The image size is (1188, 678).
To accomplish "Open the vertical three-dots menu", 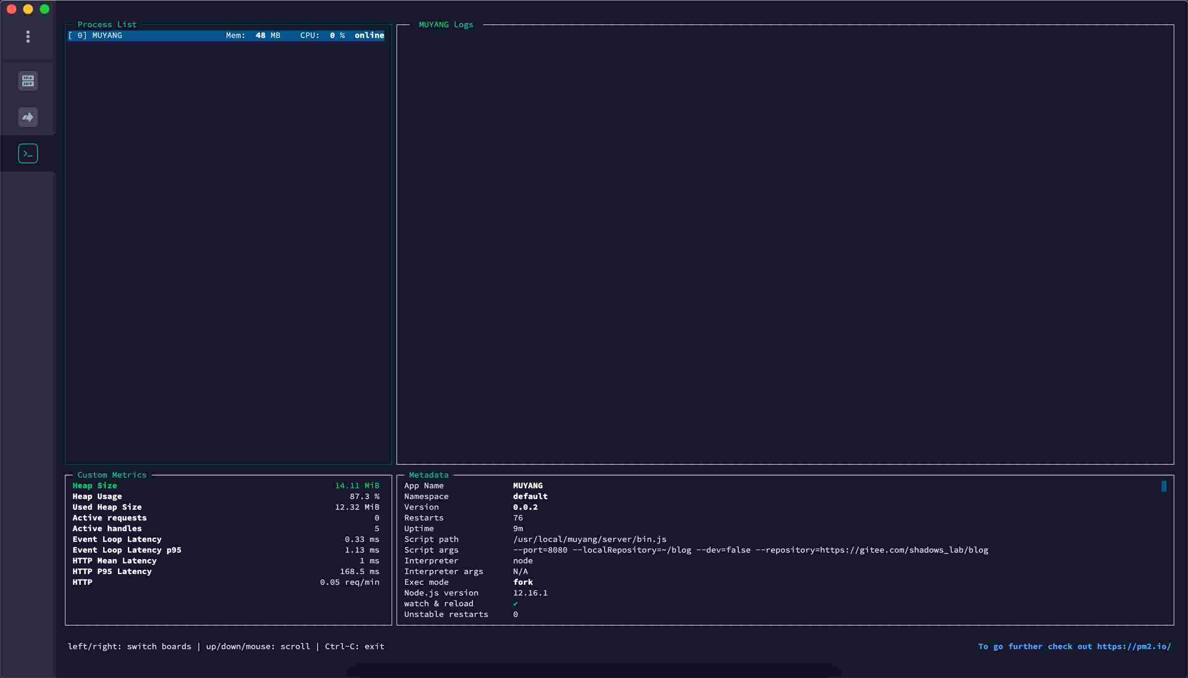I will coord(28,36).
